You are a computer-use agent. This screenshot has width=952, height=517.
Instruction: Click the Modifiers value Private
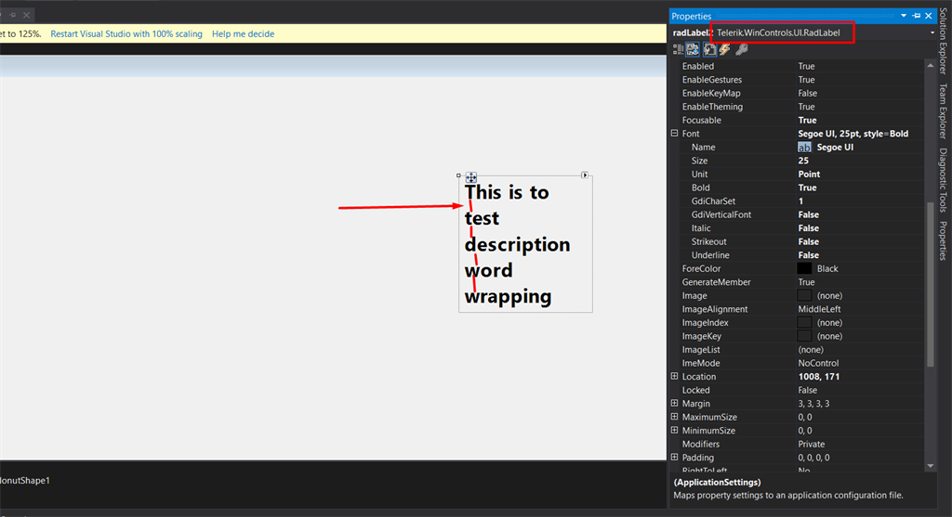811,445
